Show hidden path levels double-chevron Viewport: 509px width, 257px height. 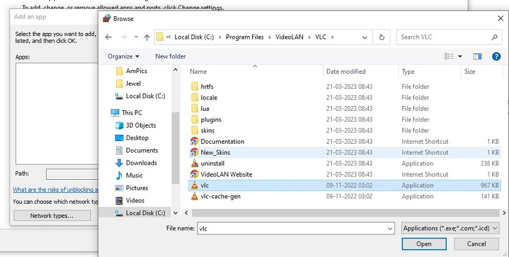(168, 37)
